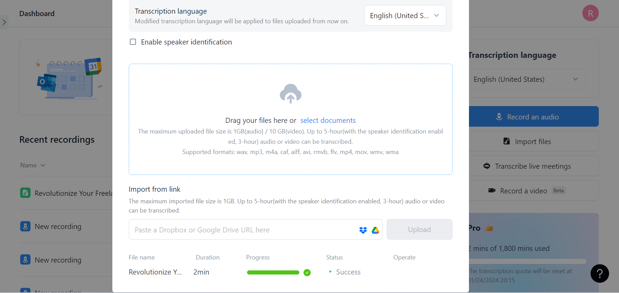Click the Record a video camera icon
619x293 pixels.
pos(492,191)
